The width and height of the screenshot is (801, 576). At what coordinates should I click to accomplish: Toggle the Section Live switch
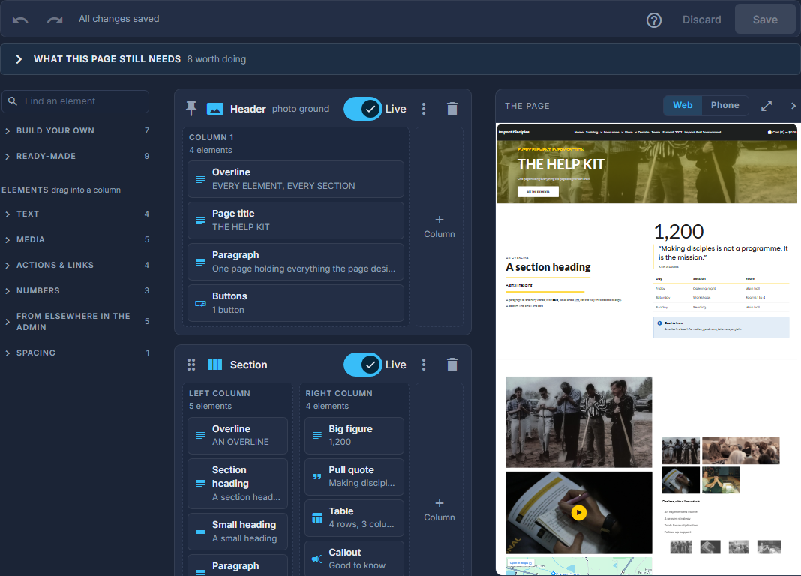tap(363, 364)
